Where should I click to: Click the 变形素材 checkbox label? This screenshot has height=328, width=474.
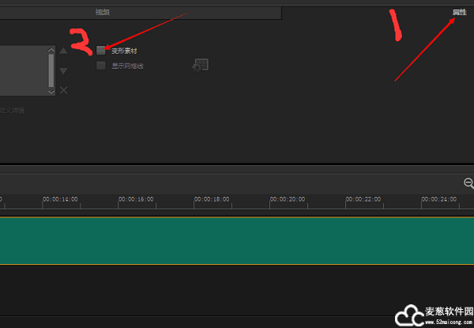click(124, 51)
